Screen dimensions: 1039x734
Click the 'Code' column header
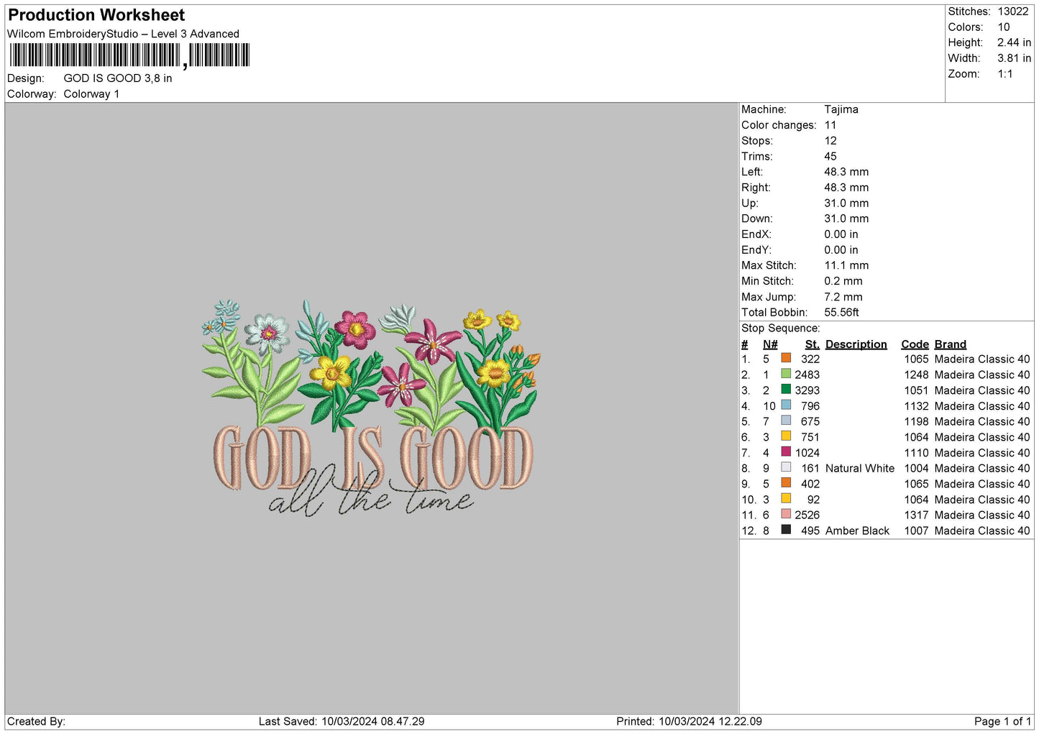pos(915,344)
